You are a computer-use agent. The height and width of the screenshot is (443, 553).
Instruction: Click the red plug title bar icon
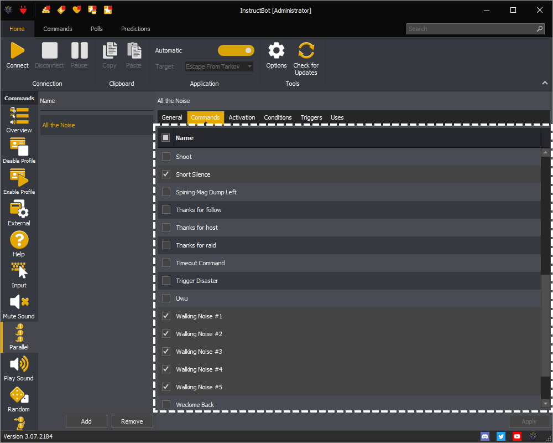23,10
